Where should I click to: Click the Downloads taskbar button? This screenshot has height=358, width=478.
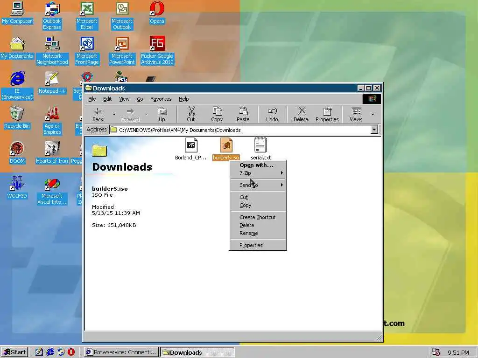pyautogui.click(x=197, y=352)
